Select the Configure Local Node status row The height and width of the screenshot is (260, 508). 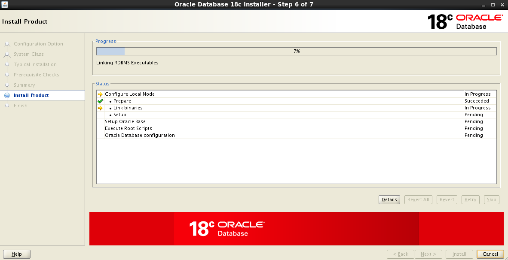(x=297, y=94)
